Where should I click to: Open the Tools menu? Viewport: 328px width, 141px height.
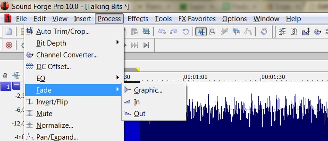[x=163, y=19]
